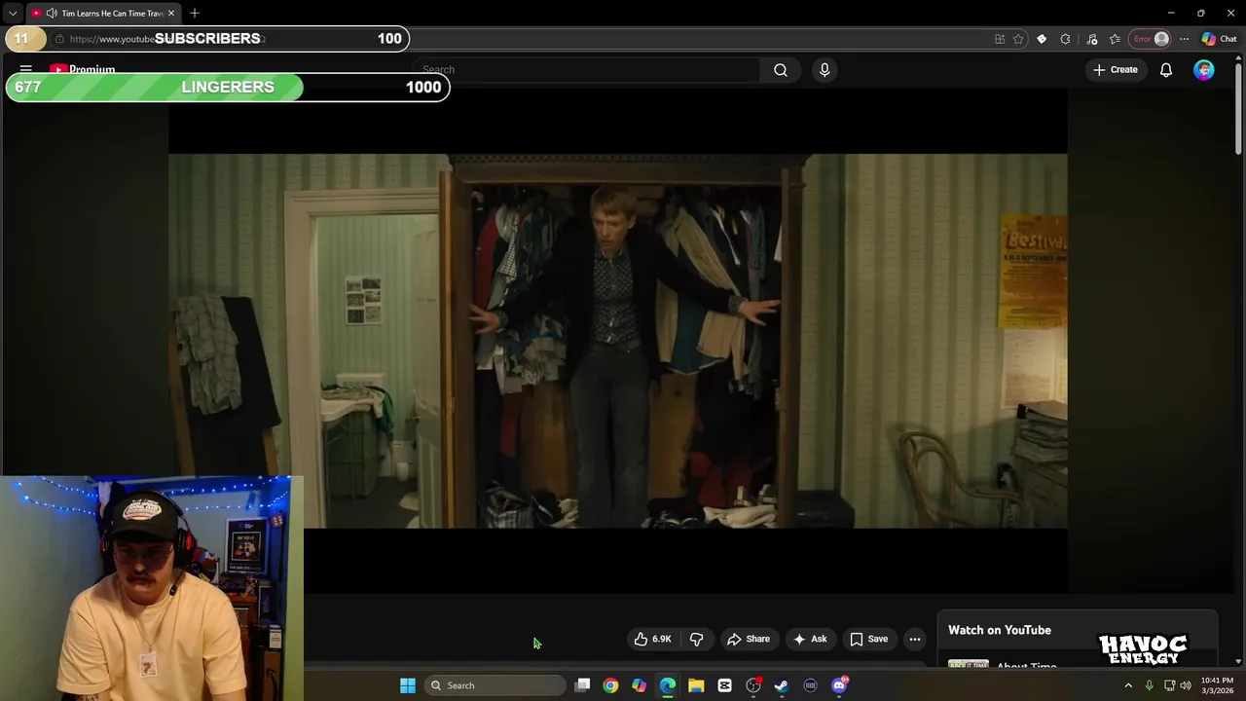This screenshot has height=701, width=1246.
Task: Click the Windows taskbar Search box
Action: [495, 685]
